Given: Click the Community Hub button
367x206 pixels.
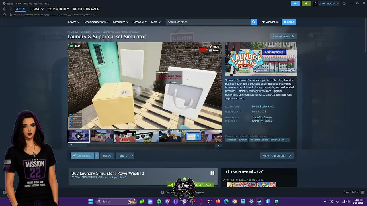Looking at the screenshot, I should coord(283,36).
